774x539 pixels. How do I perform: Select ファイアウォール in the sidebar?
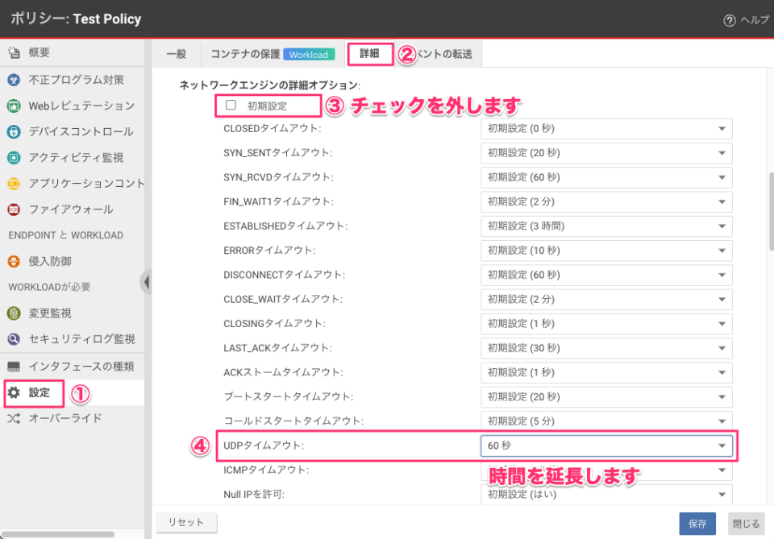(72, 209)
